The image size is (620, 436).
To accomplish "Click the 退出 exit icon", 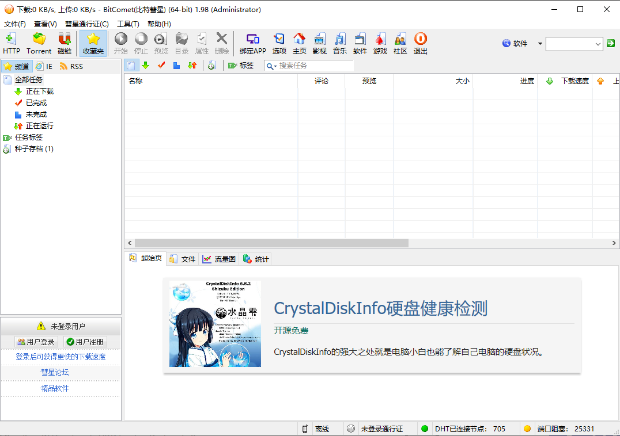I will [420, 43].
